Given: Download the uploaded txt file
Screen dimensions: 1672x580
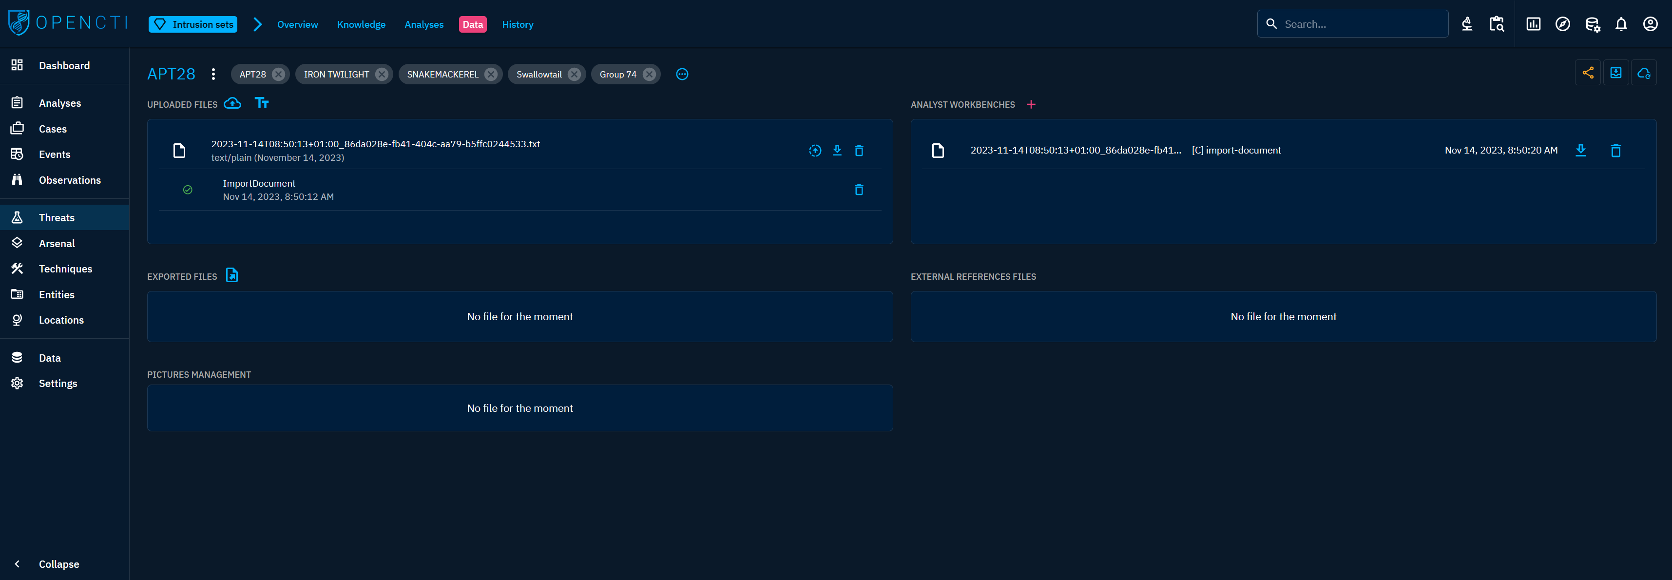Looking at the screenshot, I should 837,151.
